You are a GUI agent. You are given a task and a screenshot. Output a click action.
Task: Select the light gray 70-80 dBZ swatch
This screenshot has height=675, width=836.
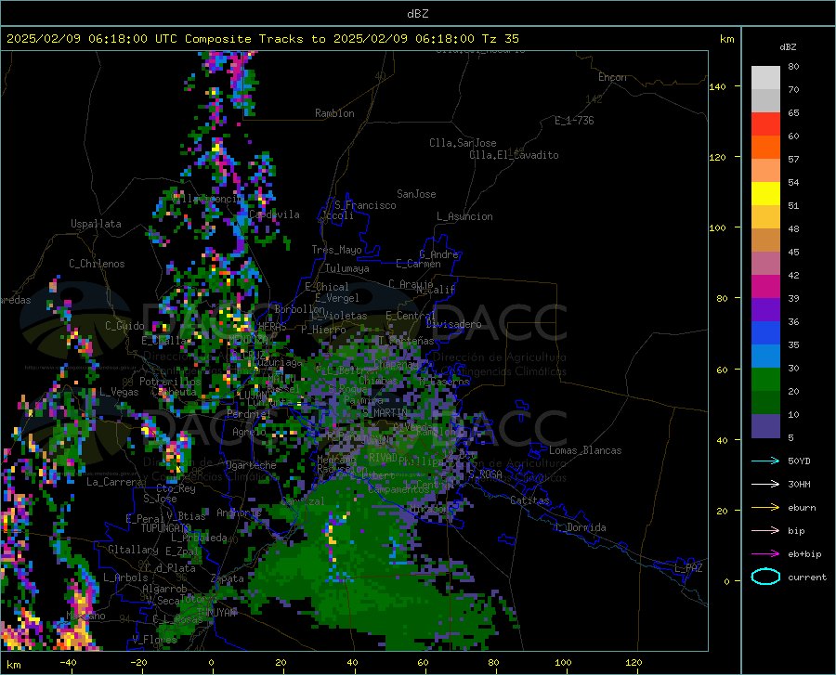[x=765, y=77]
